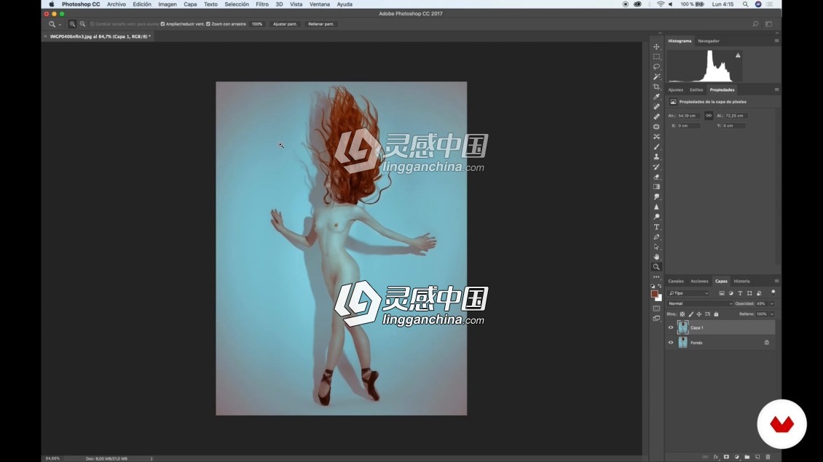
Task: Change the screen mode icon
Action: [656, 319]
